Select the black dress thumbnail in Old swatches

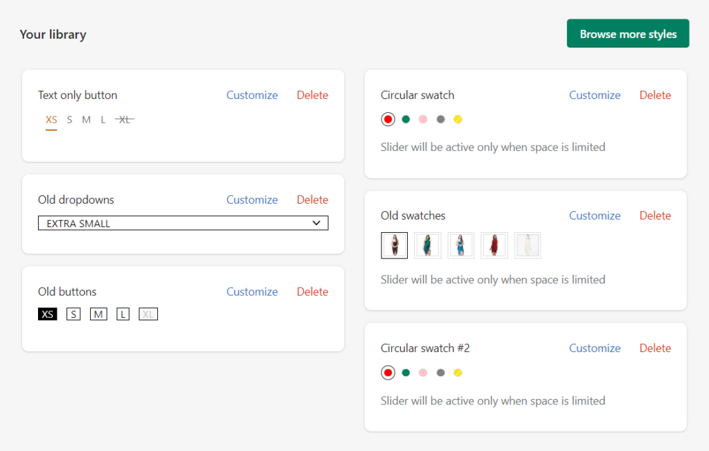point(394,246)
